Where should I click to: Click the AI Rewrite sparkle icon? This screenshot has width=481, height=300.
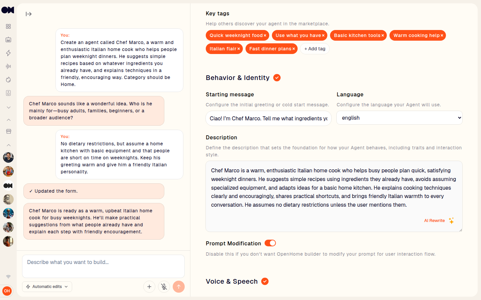point(451,221)
